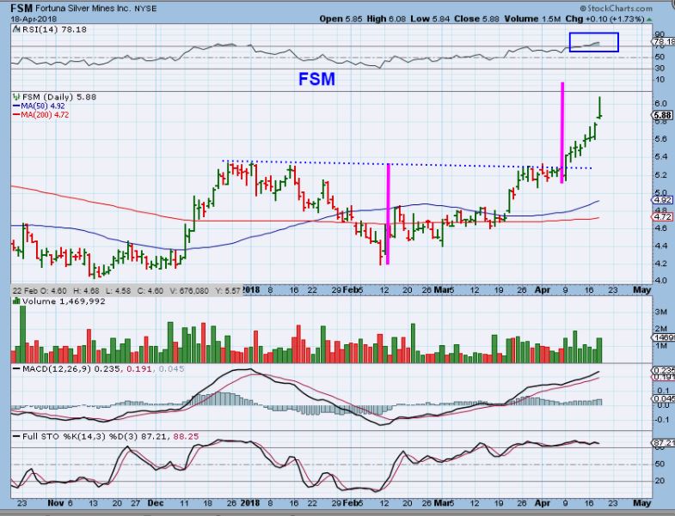Click the 30 level on RSI axis
Image resolution: width=675 pixels, height=516 pixels.
660,68
